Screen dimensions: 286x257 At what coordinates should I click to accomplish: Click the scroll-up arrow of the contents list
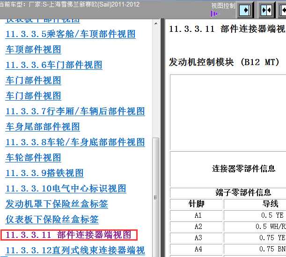coord(156,23)
